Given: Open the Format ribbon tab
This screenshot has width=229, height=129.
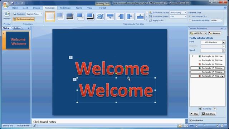Looking at the screenshot, I should [x=103, y=8].
